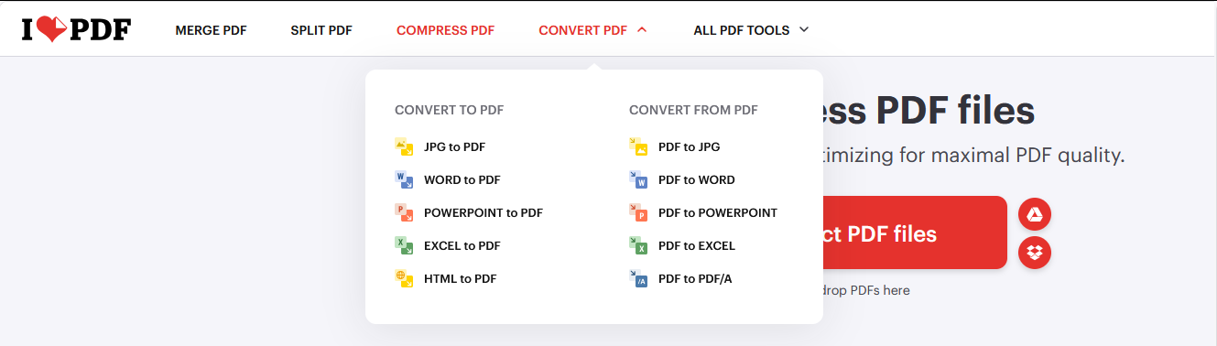The width and height of the screenshot is (1217, 346).
Task: Open COMPRESS PDF in the navigation
Action: tap(445, 30)
